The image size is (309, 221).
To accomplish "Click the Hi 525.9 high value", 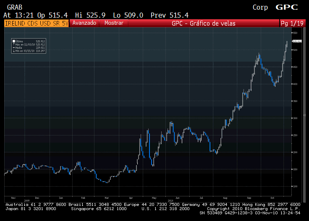I will 90,16.
